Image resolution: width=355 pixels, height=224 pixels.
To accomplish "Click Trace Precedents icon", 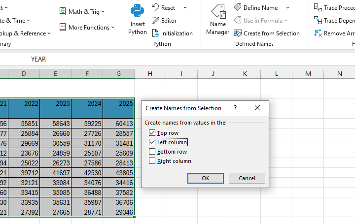I will 318,7.
